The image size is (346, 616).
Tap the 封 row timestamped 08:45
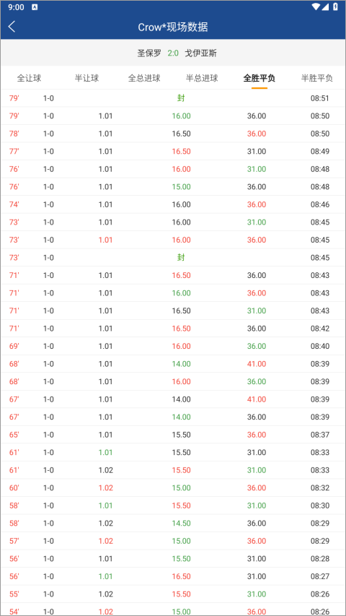(x=173, y=258)
